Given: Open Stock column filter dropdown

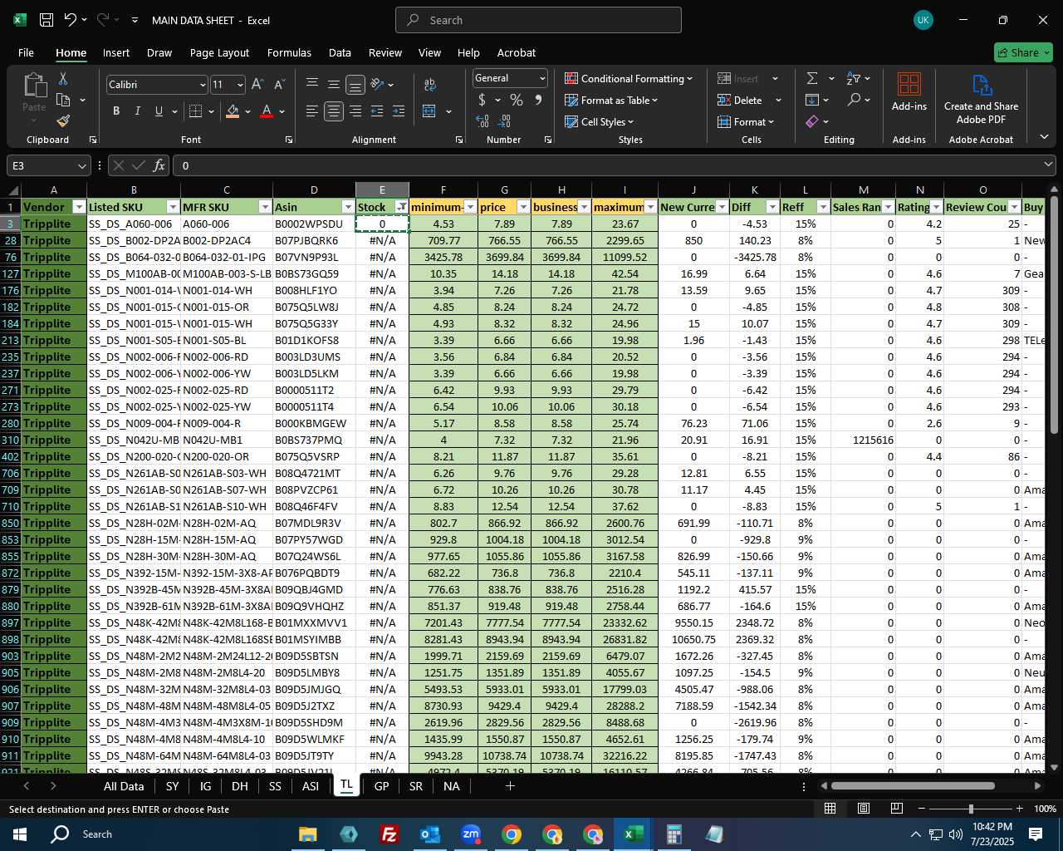Looking at the screenshot, I should 402,207.
